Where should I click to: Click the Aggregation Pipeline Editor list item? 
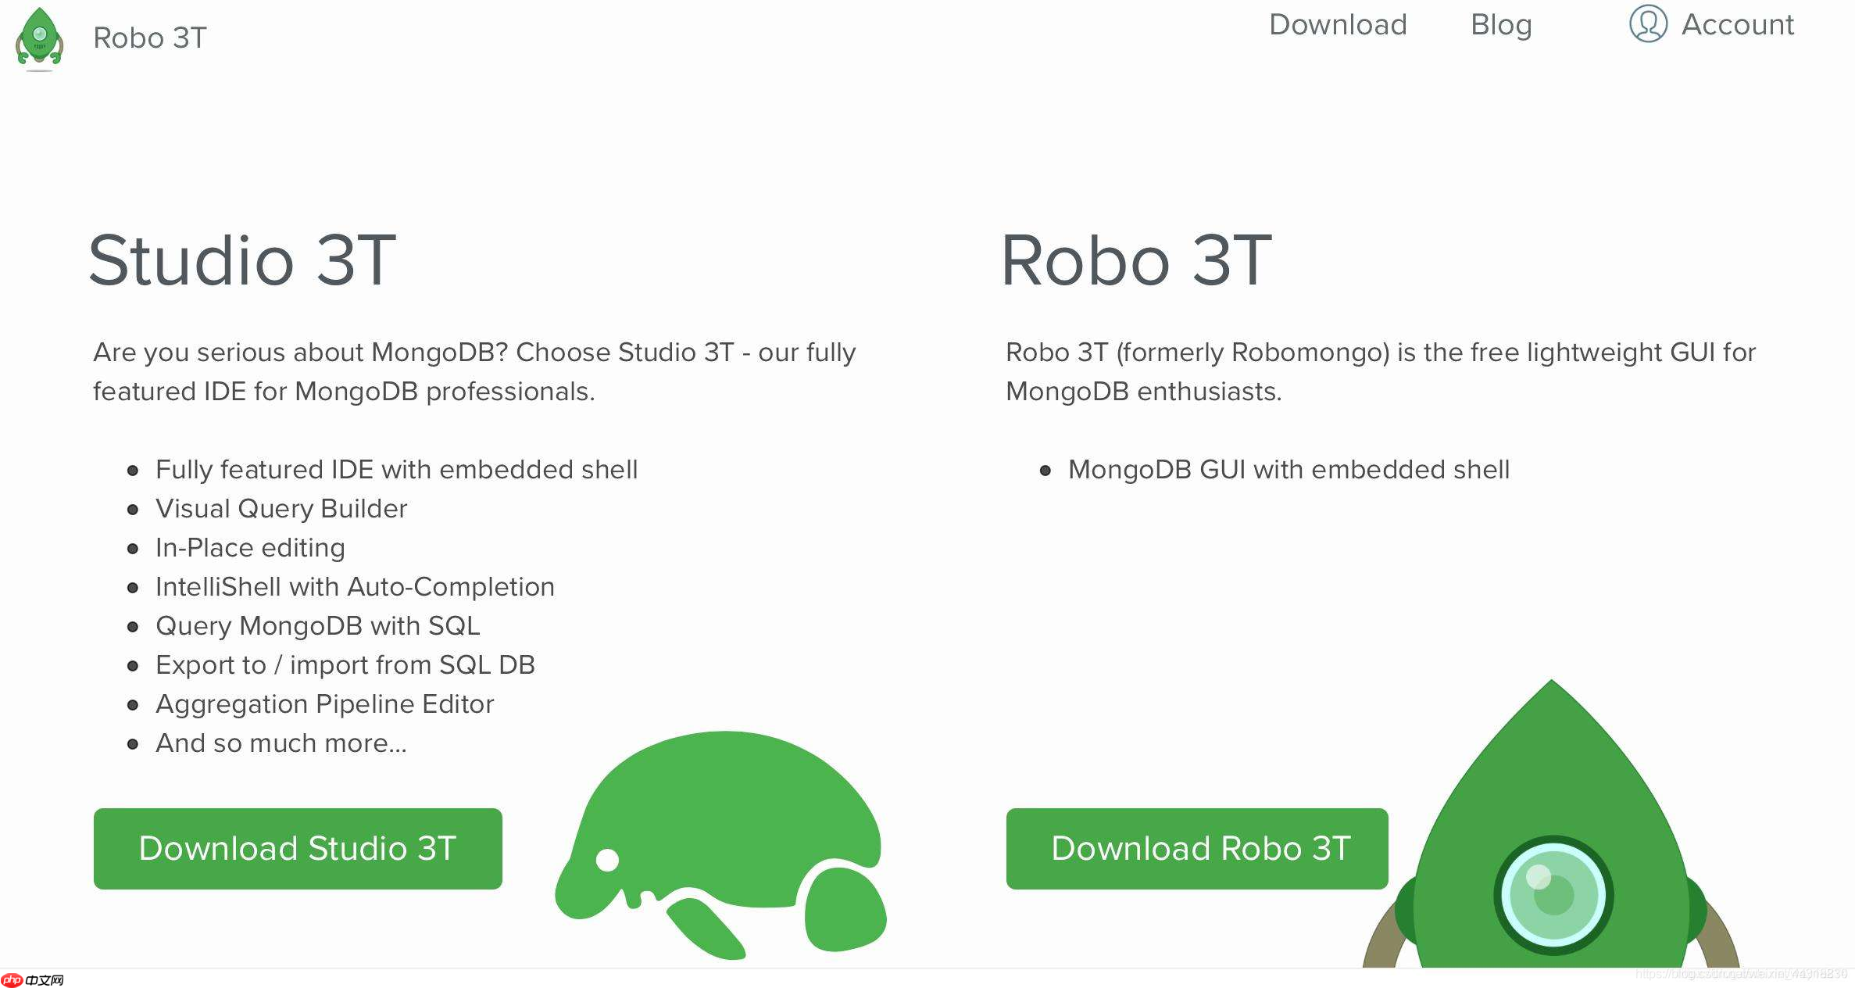[x=324, y=704]
